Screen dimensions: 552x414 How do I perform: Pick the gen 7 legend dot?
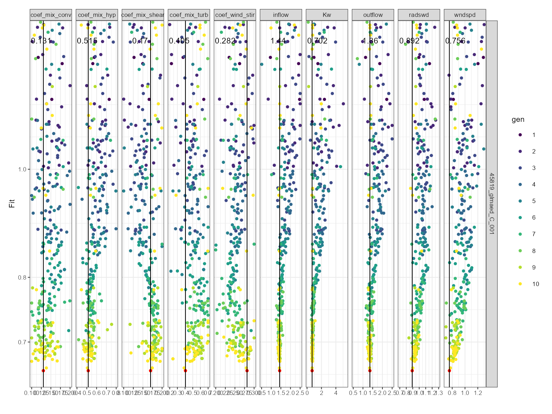pyautogui.click(x=520, y=234)
